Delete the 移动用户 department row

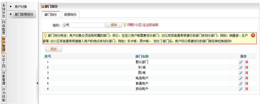(247, 89)
